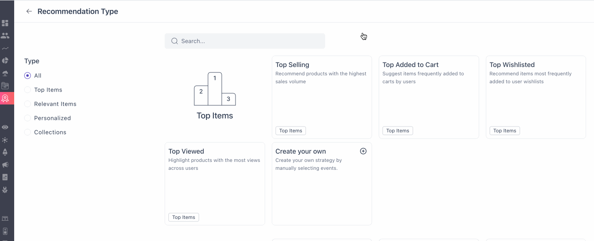Click the eye icon in sidebar
The image size is (594, 241).
[5, 127]
